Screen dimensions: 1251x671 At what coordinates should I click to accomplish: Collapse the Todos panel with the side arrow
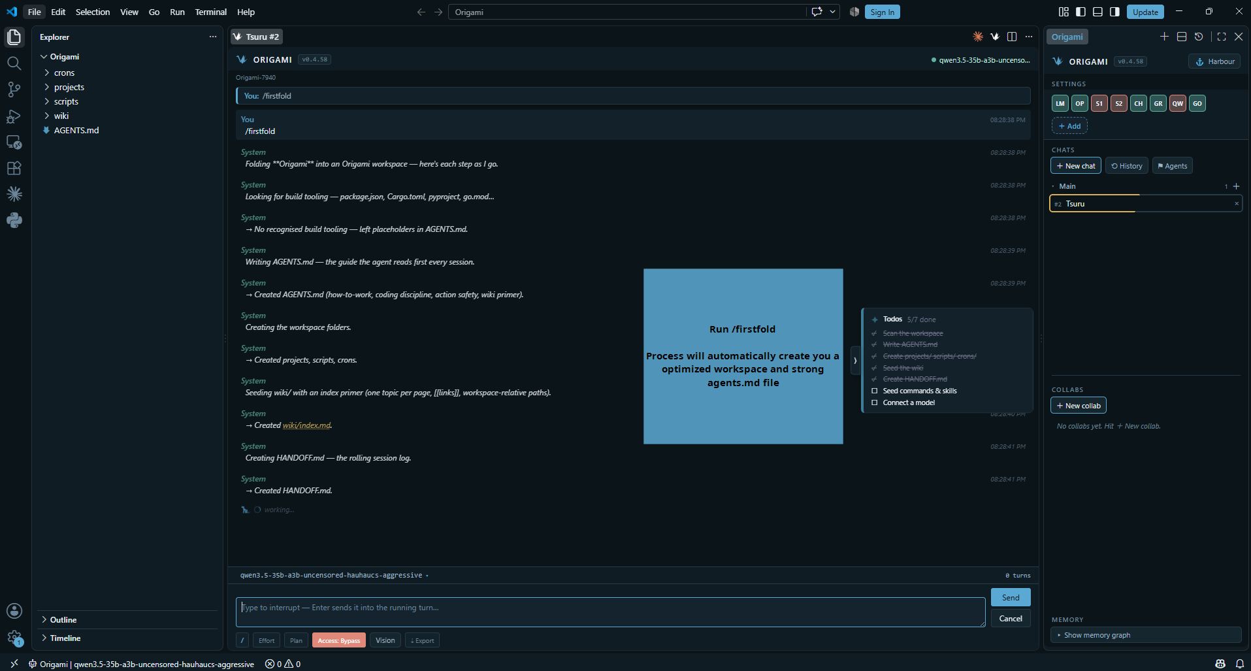[855, 360]
